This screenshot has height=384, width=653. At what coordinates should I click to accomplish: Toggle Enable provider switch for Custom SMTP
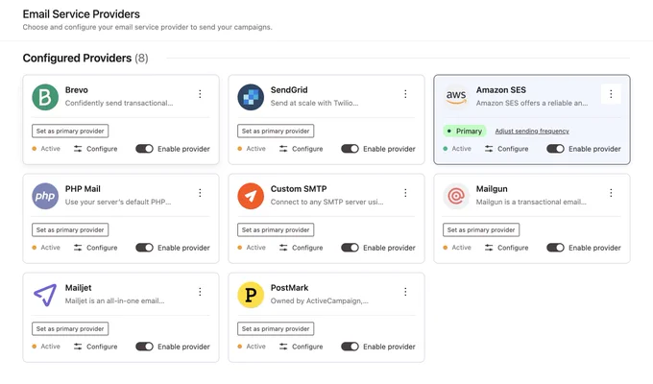tap(350, 248)
